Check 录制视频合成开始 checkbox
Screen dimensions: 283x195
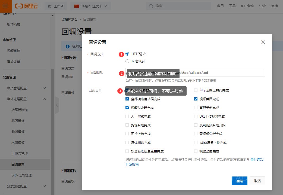click(196, 125)
